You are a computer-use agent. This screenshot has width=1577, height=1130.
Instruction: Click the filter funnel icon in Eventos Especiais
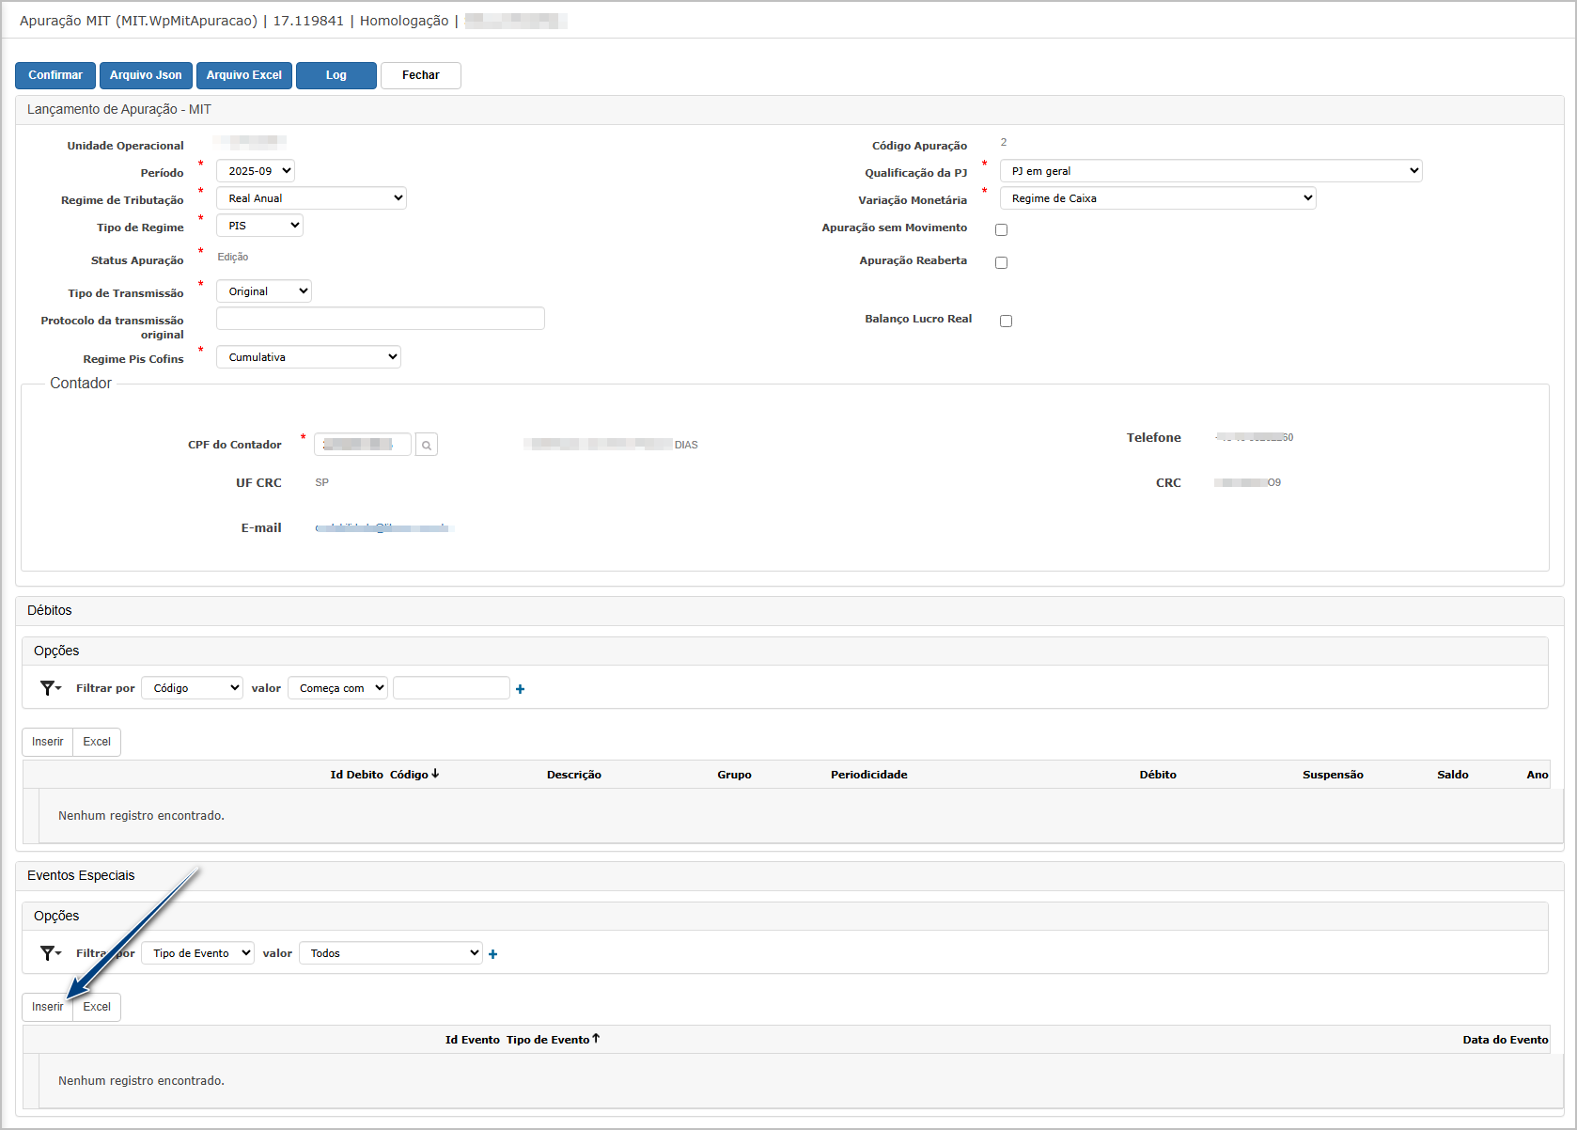tap(49, 953)
